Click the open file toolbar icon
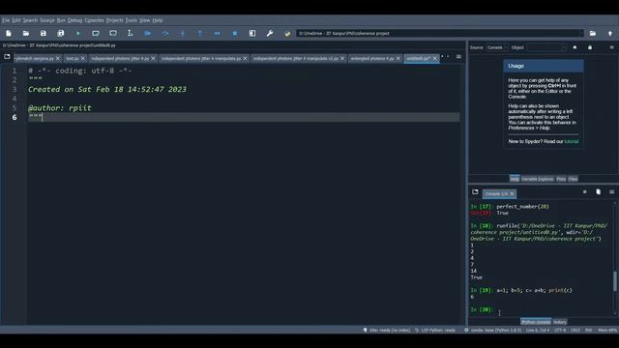Screen dimensions: 619x348 click(26, 34)
